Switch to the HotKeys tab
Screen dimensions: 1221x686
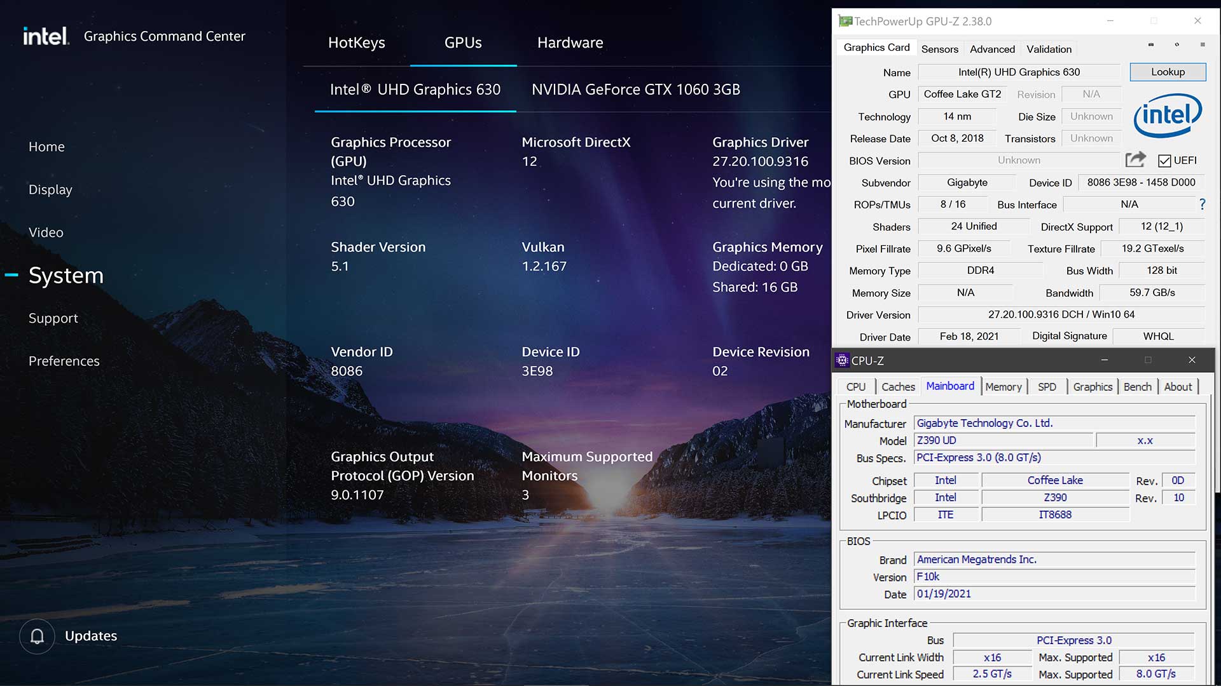(357, 43)
